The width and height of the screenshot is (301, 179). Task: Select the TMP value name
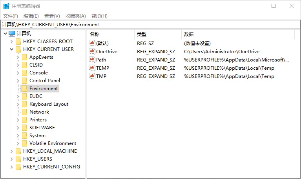tap(101, 76)
